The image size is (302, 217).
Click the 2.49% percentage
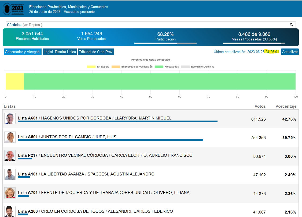(x=290, y=175)
